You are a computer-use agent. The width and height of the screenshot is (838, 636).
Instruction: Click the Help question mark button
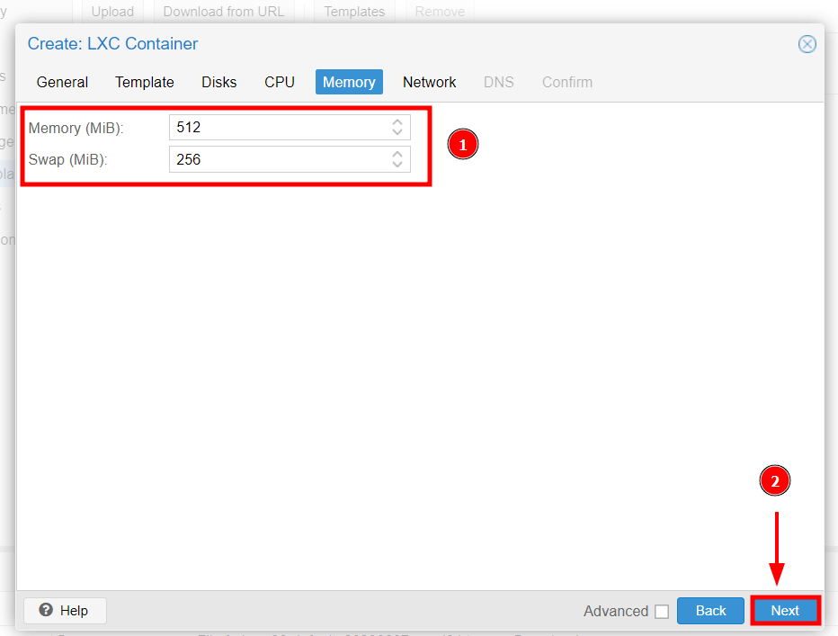65,611
